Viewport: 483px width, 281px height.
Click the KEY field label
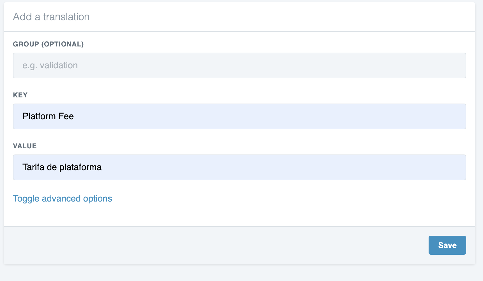(20, 95)
